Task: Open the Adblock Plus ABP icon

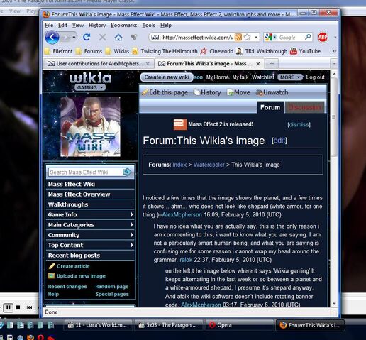Action: click(x=323, y=37)
